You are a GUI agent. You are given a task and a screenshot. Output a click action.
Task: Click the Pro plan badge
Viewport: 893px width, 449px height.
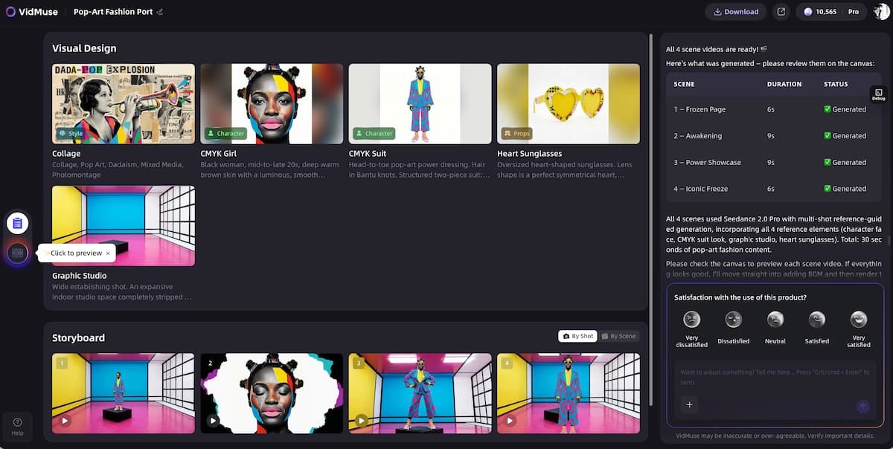pyautogui.click(x=854, y=12)
